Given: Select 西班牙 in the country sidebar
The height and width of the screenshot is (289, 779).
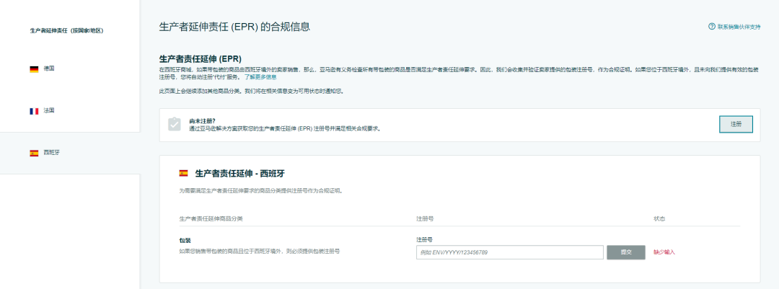Looking at the screenshot, I should [51, 153].
